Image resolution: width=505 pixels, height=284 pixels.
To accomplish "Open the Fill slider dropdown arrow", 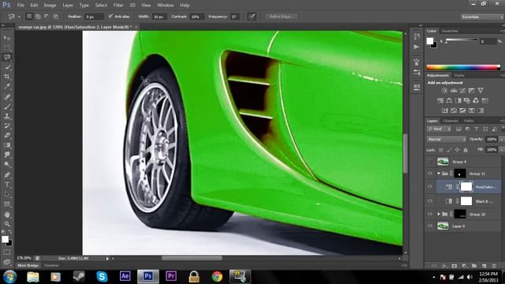I will tap(501, 150).
